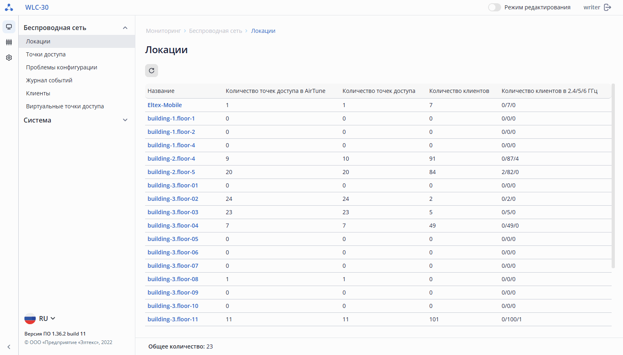Sort by the Количество клиентов column header
Image resolution: width=623 pixels, height=355 pixels.
tap(459, 91)
